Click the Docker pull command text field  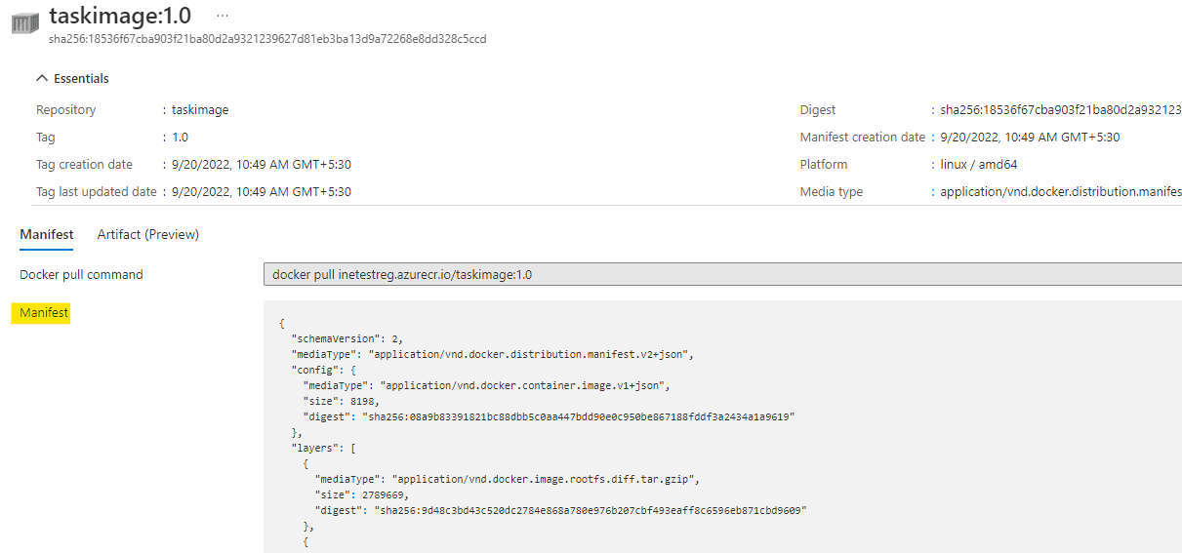(x=722, y=275)
